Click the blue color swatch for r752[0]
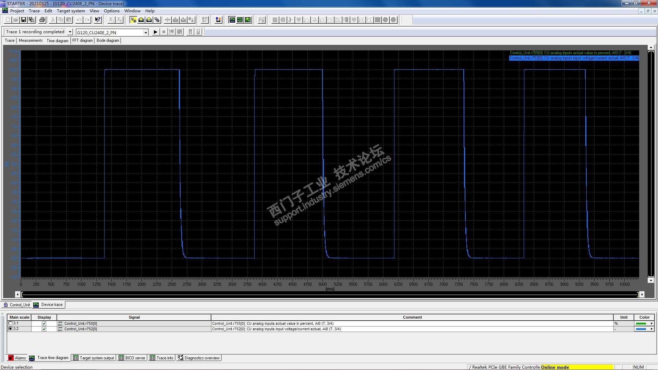 pos(641,329)
